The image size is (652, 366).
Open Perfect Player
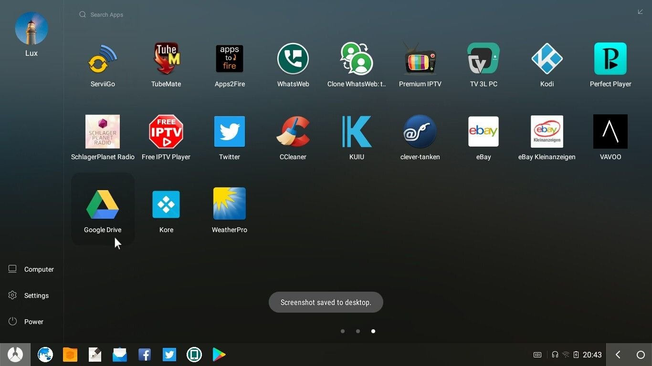point(610,59)
